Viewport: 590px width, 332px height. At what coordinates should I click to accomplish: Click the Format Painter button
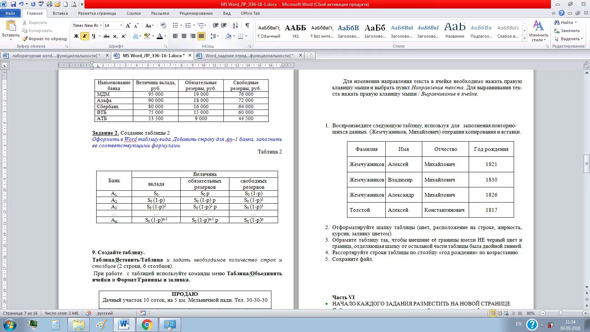point(45,39)
